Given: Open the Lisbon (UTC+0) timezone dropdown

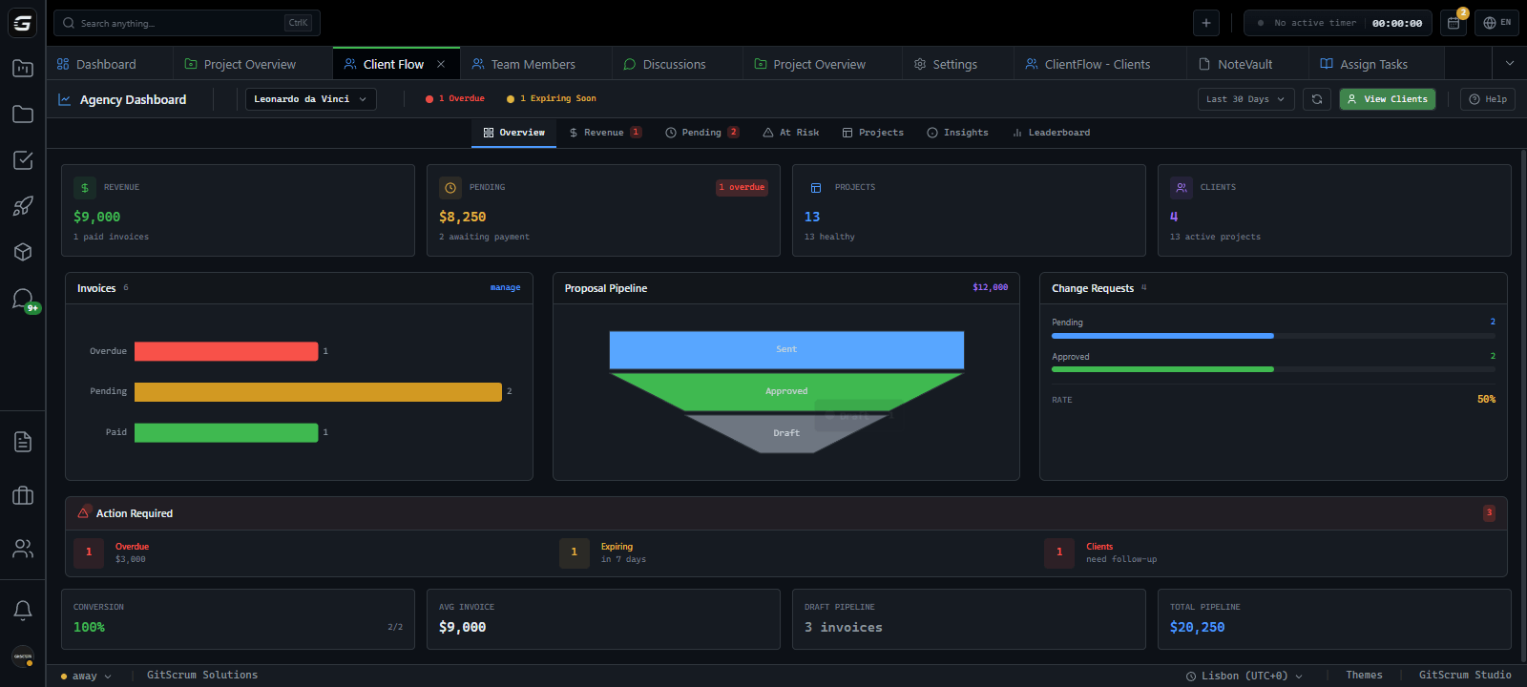Looking at the screenshot, I should coord(1244,676).
